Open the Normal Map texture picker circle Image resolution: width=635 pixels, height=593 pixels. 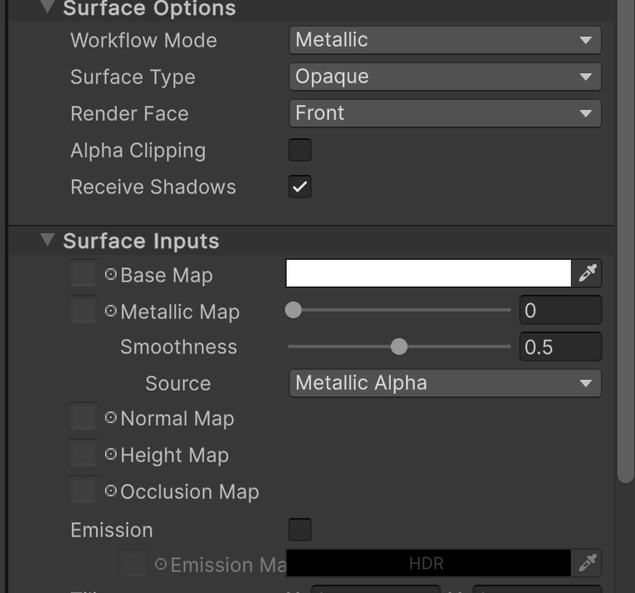point(111,418)
